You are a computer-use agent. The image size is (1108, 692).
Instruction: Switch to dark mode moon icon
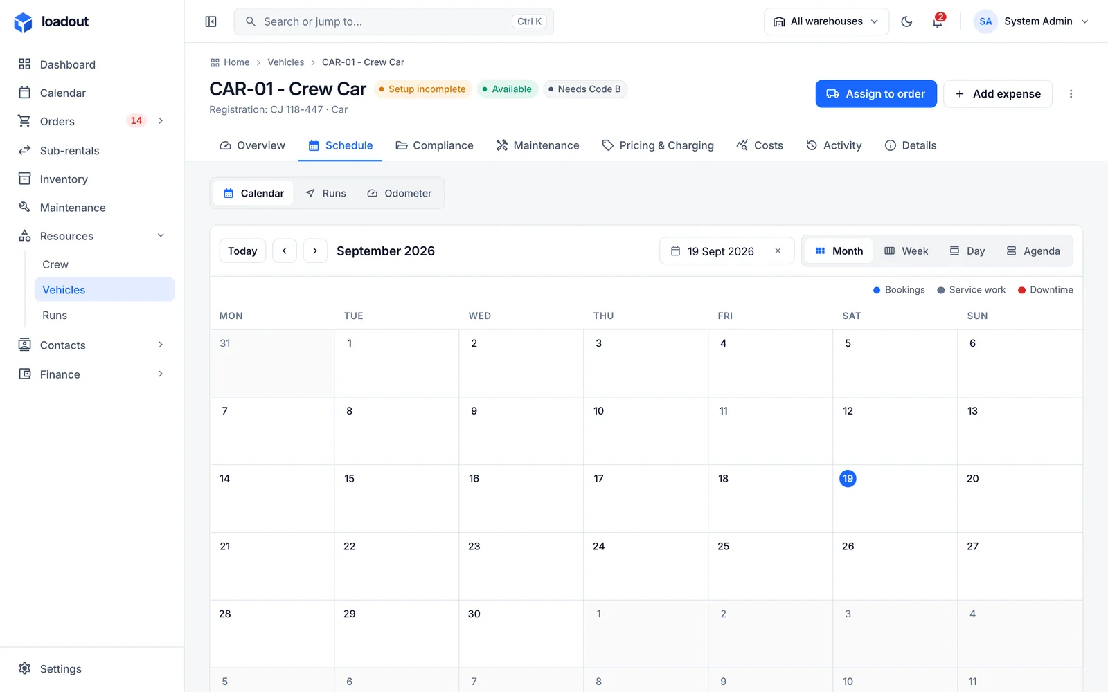[906, 21]
